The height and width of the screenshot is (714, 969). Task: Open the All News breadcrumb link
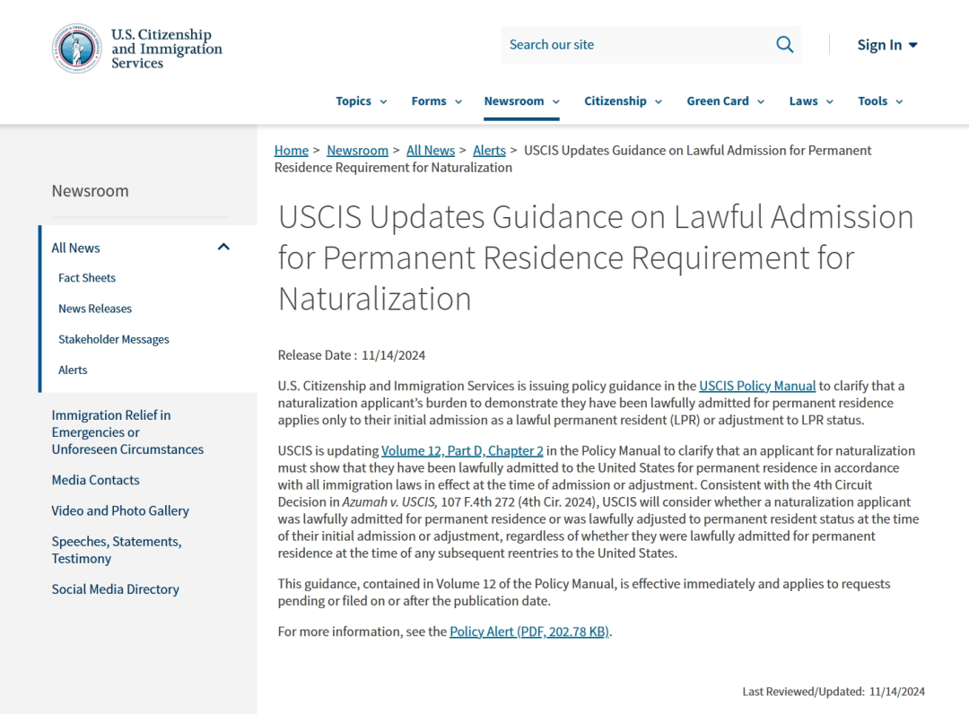[x=430, y=151]
